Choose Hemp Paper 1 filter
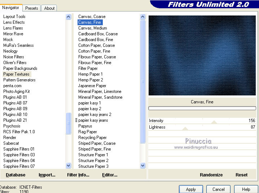Viewport: 259px width, 193px height. click(90, 74)
